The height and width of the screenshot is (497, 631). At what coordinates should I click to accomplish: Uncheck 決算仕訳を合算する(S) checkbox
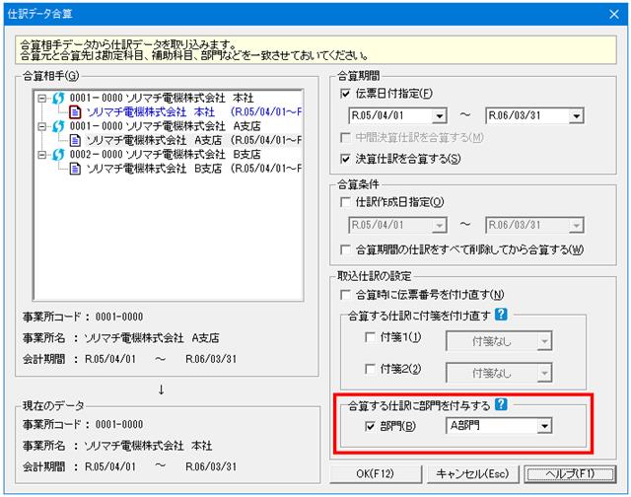point(345,159)
